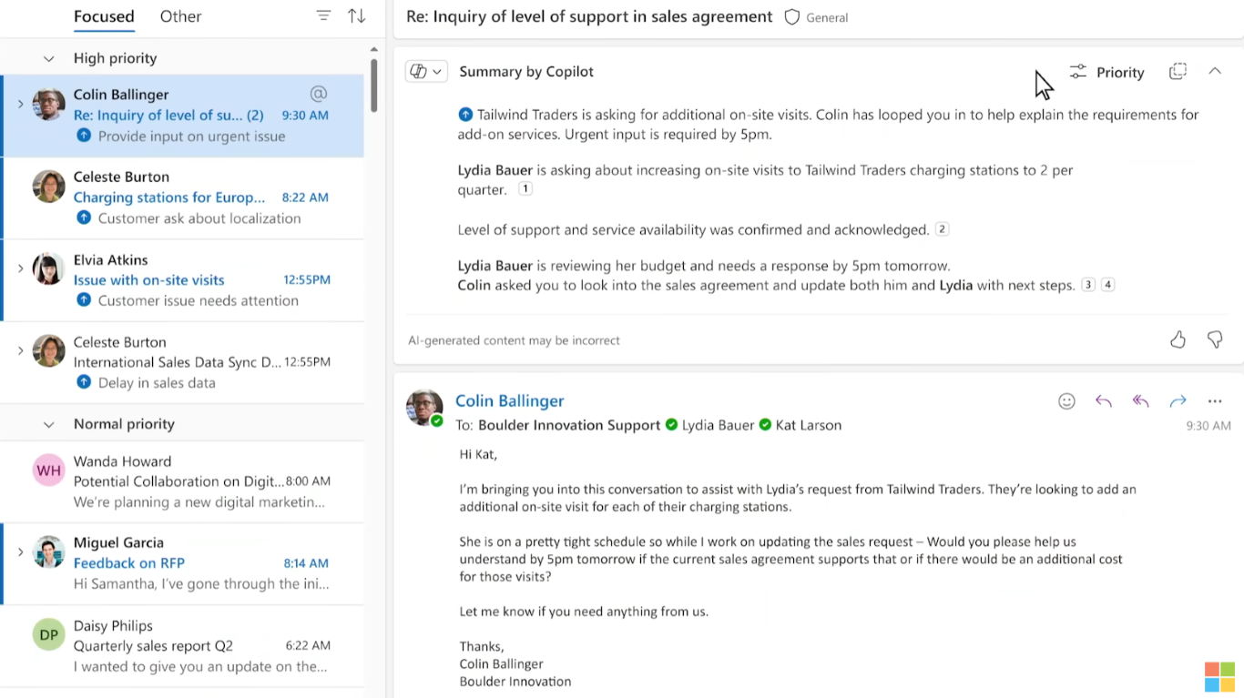Select the Focused inbox tab
Screen dimensions: 1244x698
tap(104, 15)
